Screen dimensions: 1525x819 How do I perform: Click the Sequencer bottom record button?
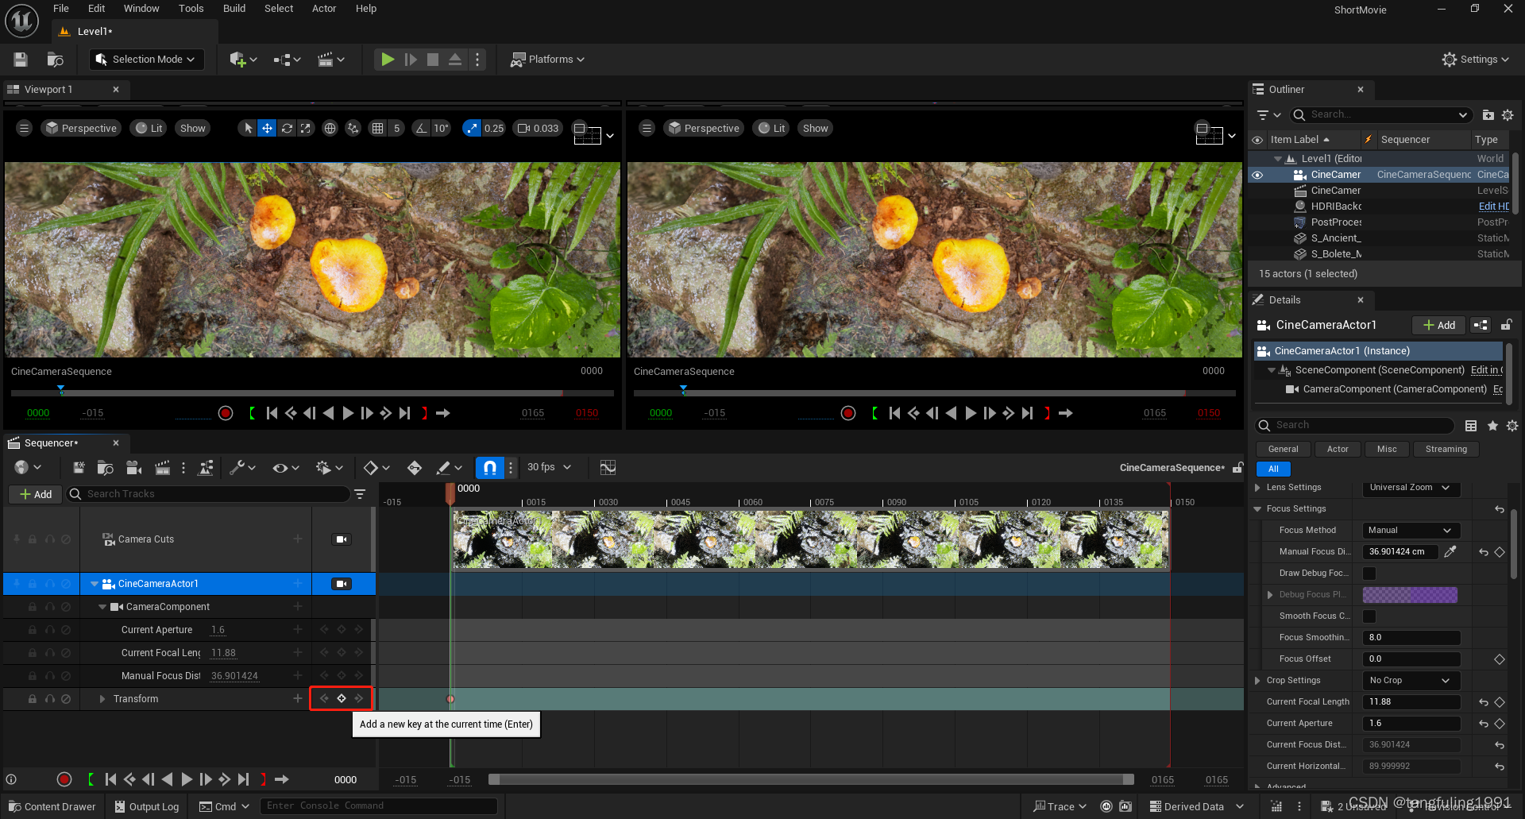[x=64, y=779]
